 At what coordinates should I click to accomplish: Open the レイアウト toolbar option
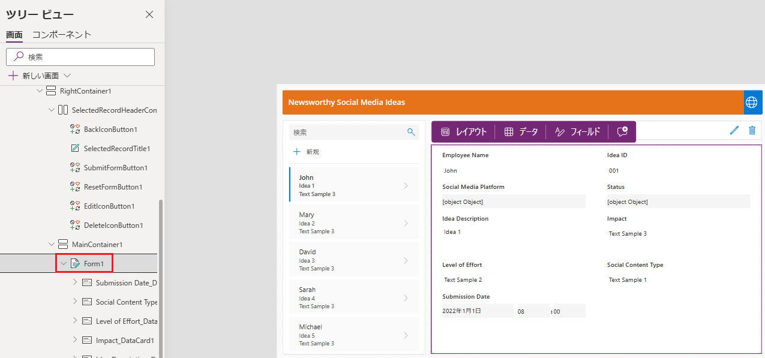tap(463, 132)
